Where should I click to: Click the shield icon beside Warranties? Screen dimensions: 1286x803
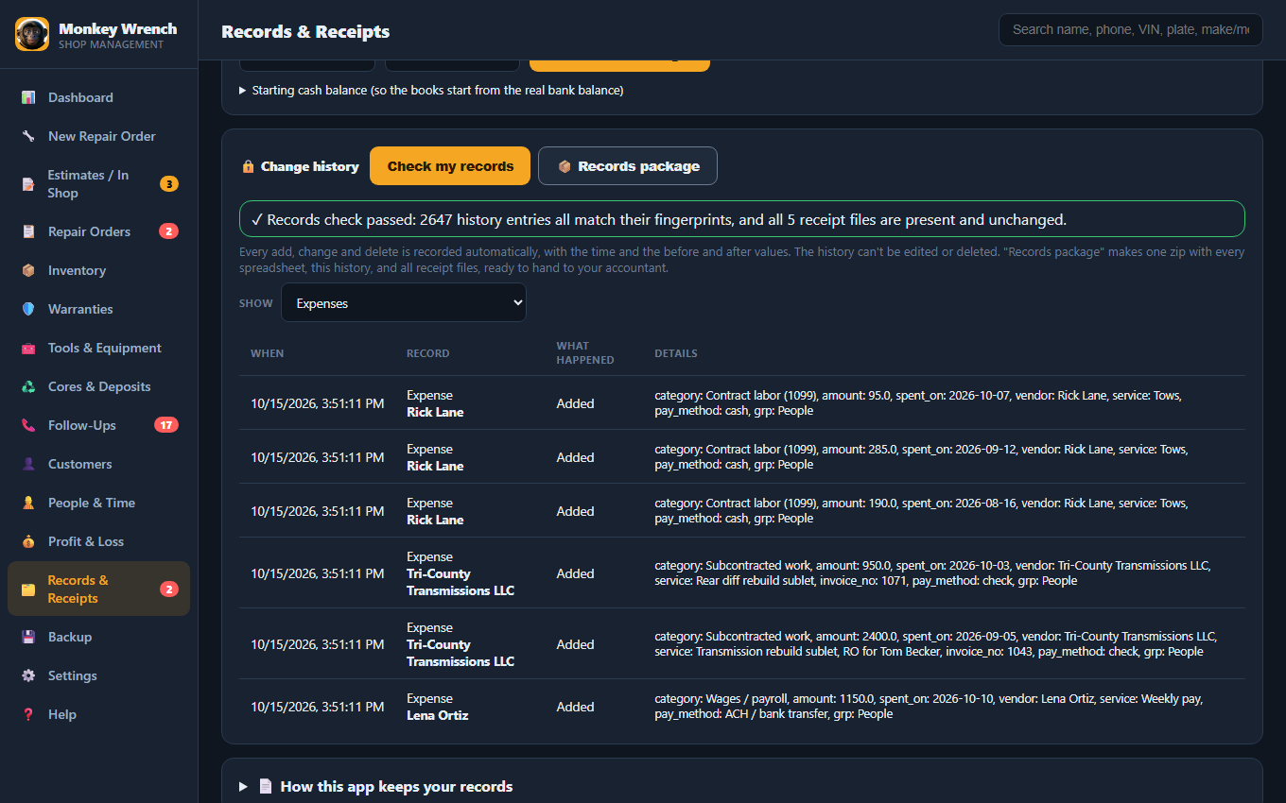tap(28, 309)
